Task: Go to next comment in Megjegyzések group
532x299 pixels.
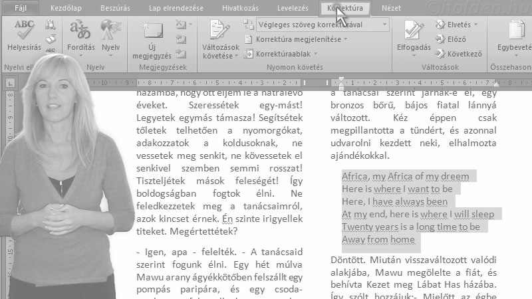Action: point(181,54)
